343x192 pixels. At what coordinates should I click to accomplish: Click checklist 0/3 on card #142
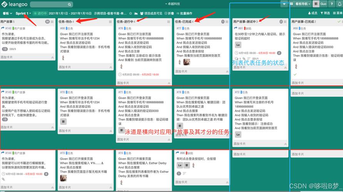click(x=13, y=49)
